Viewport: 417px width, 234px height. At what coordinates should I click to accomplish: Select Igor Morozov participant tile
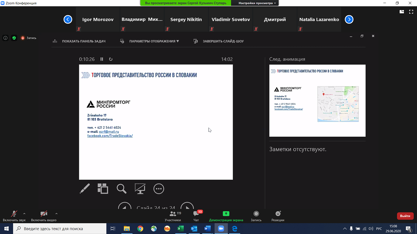pyautogui.click(x=98, y=19)
